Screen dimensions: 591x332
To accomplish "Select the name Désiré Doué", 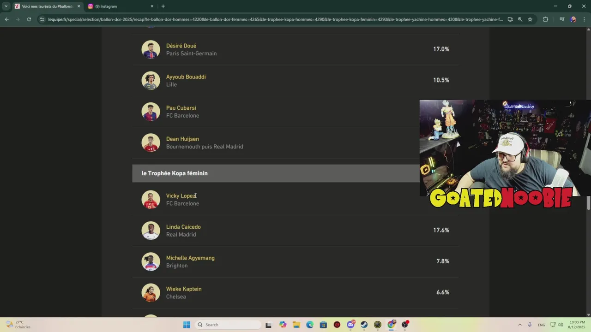I will click(x=181, y=46).
